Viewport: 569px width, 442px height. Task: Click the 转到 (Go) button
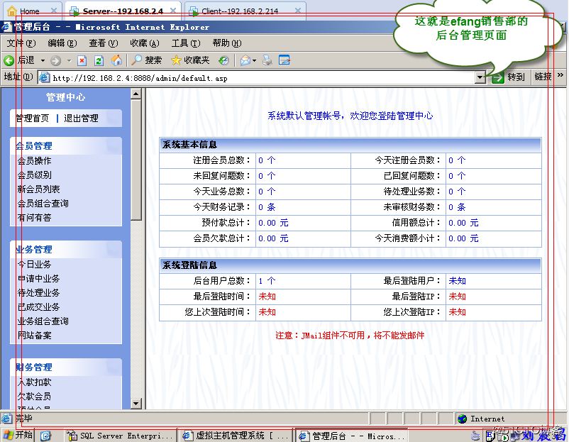[x=509, y=77]
